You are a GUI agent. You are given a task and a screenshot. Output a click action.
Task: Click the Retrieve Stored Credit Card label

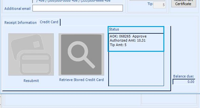tap(81, 80)
